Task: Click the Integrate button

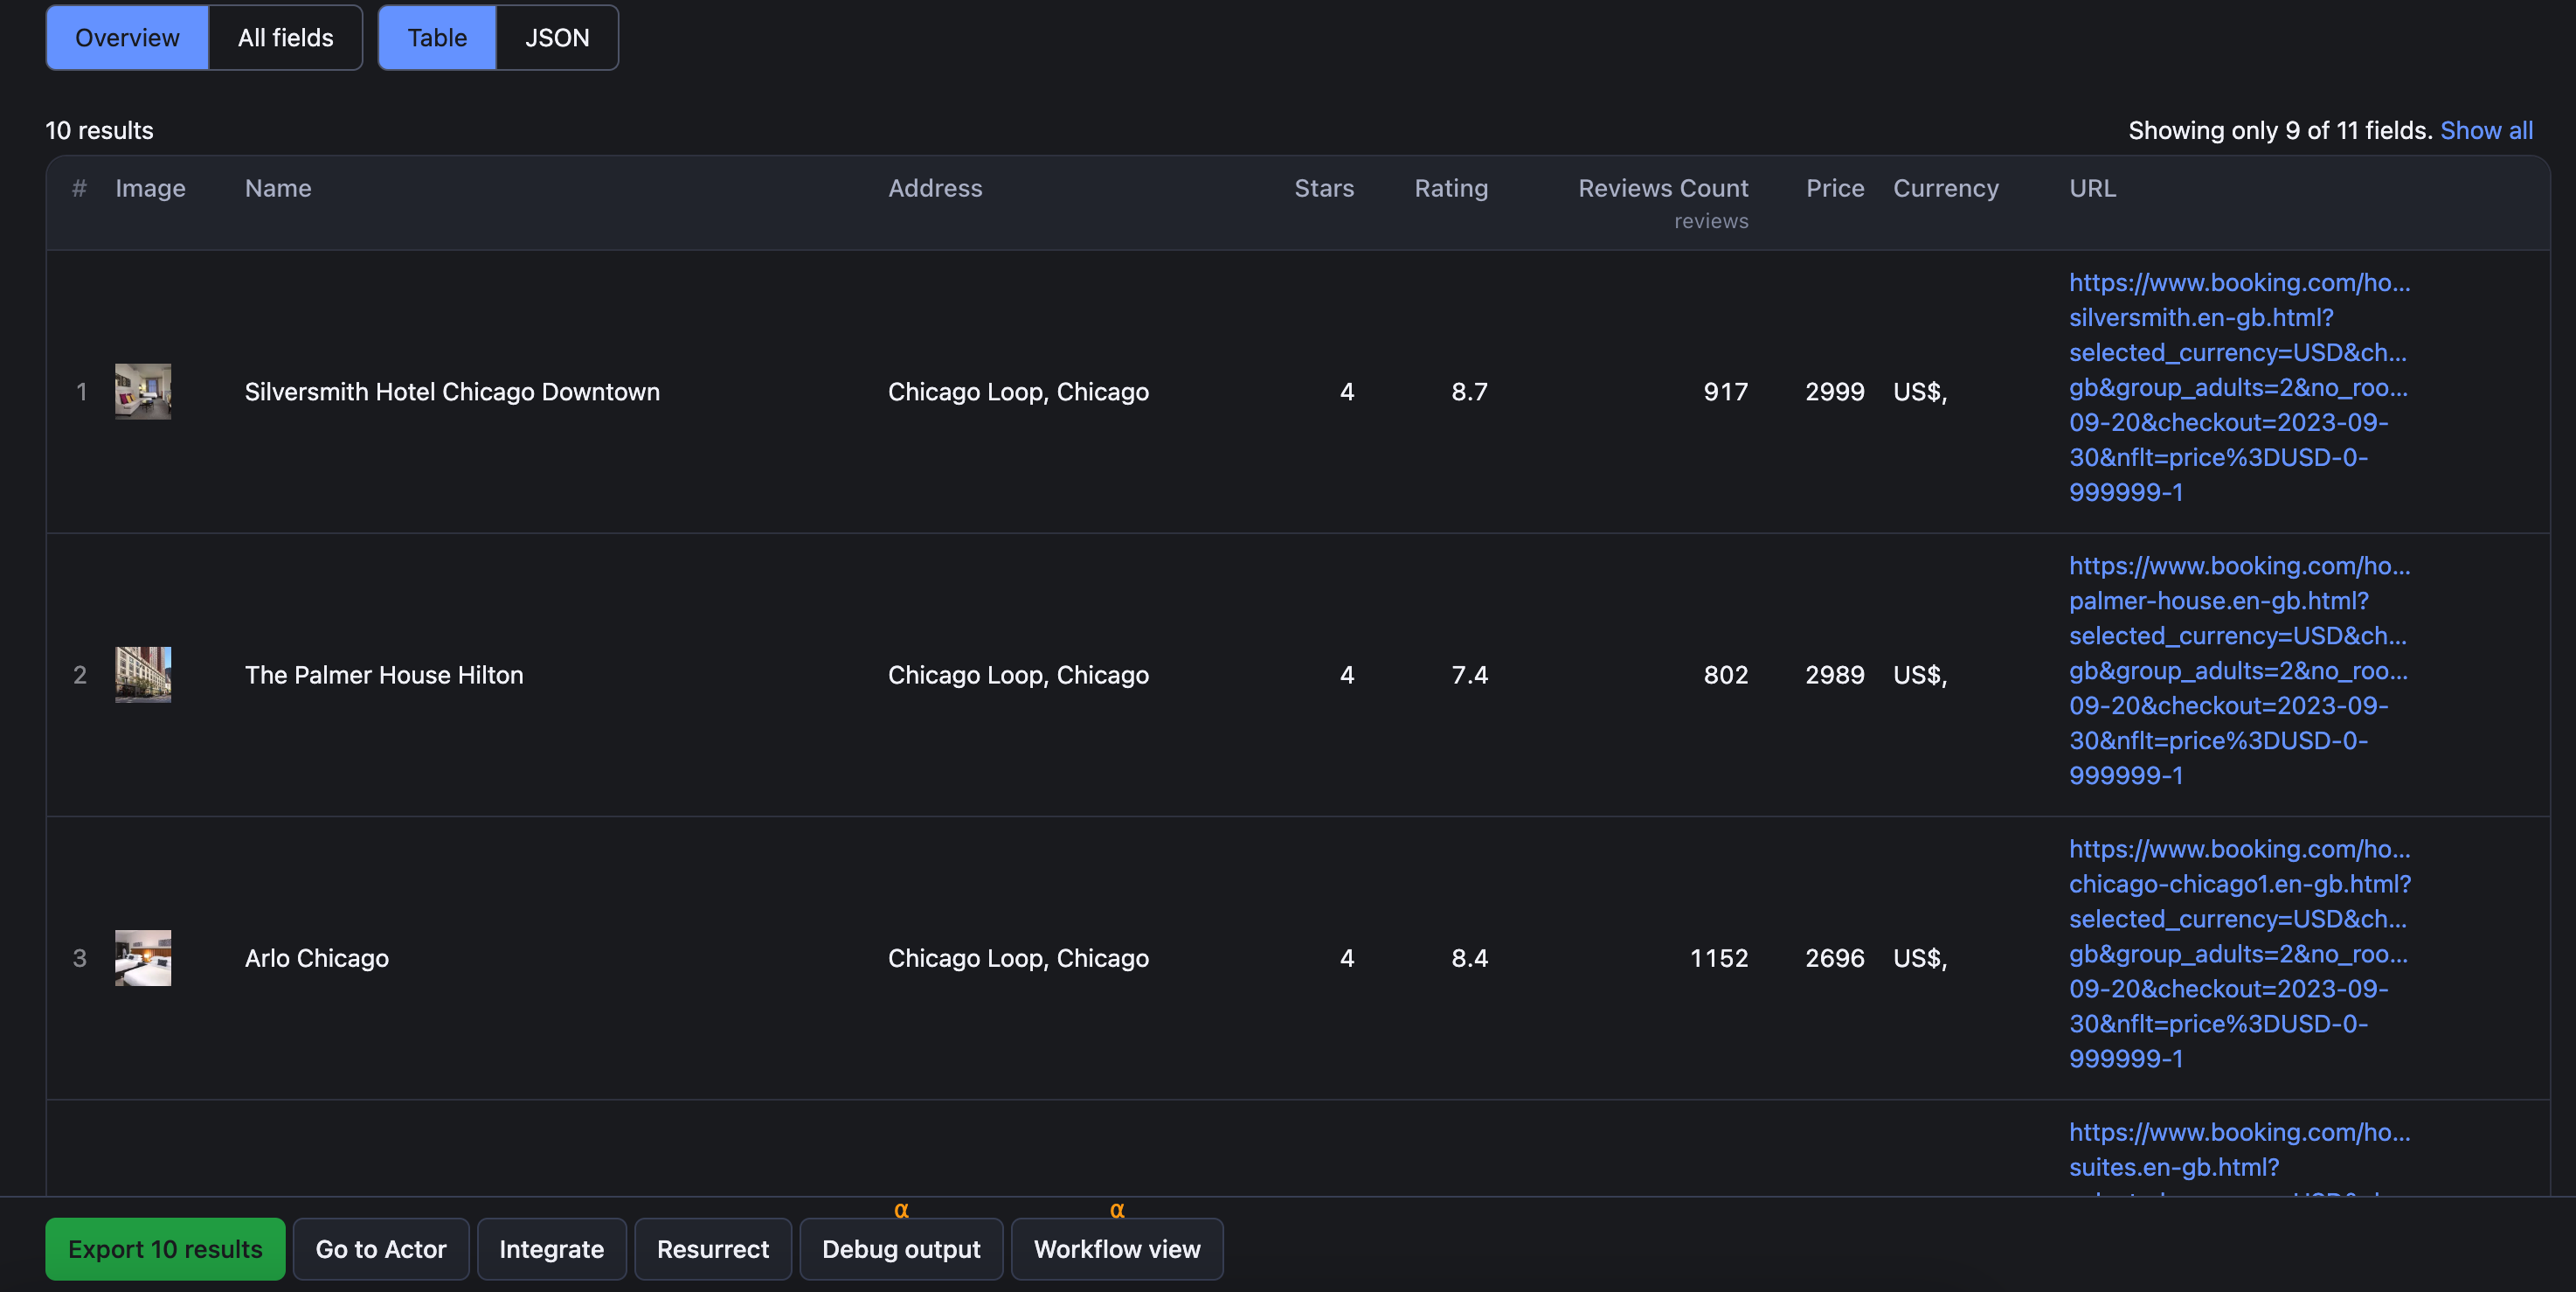Action: (x=551, y=1249)
